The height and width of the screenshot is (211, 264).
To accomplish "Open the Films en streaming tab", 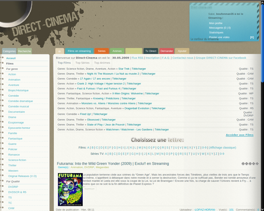I will (x=79, y=51).
